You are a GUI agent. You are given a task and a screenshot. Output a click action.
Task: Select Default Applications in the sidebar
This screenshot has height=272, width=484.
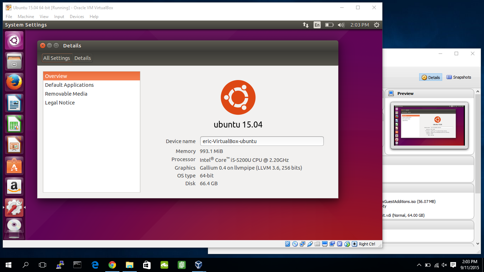(91, 85)
